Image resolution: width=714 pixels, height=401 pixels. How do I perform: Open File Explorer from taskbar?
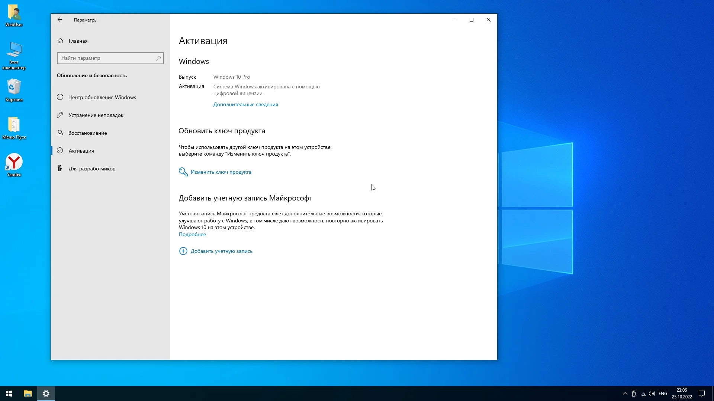28,394
